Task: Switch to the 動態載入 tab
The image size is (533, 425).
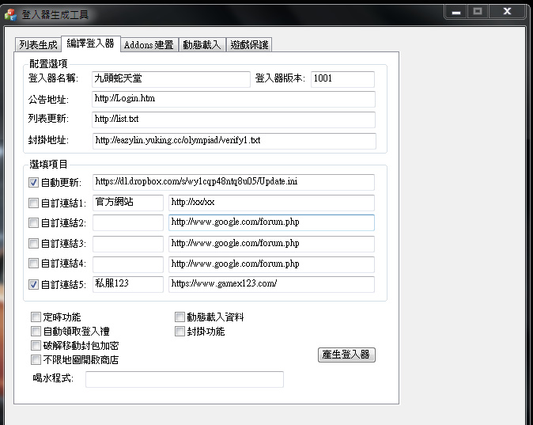Action: tap(202, 44)
